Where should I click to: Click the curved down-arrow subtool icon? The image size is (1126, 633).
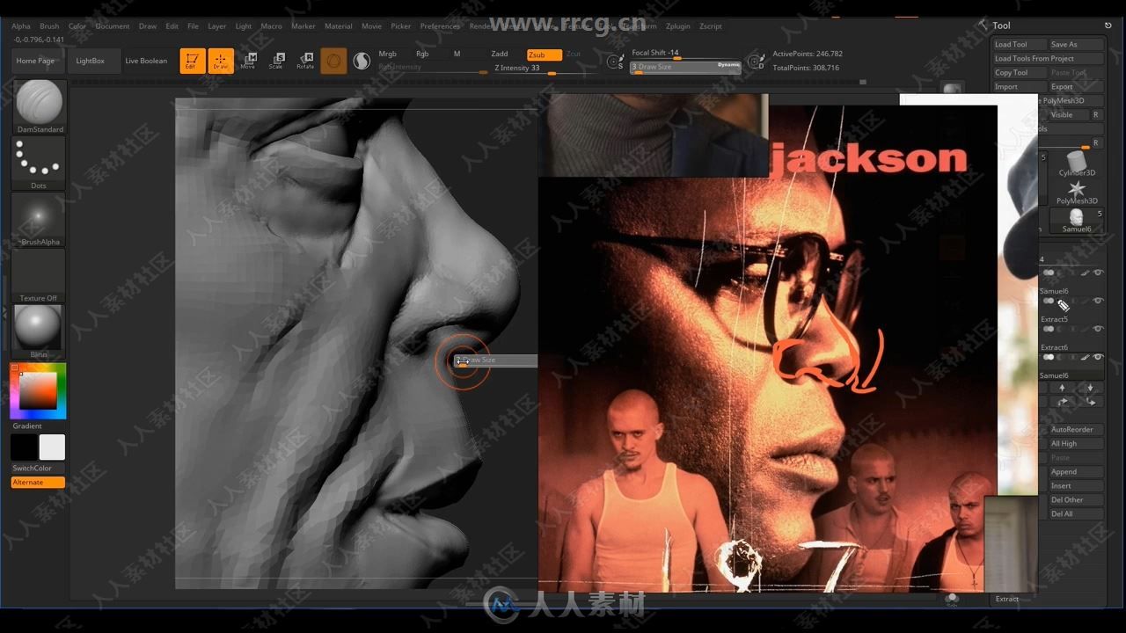pos(1090,402)
